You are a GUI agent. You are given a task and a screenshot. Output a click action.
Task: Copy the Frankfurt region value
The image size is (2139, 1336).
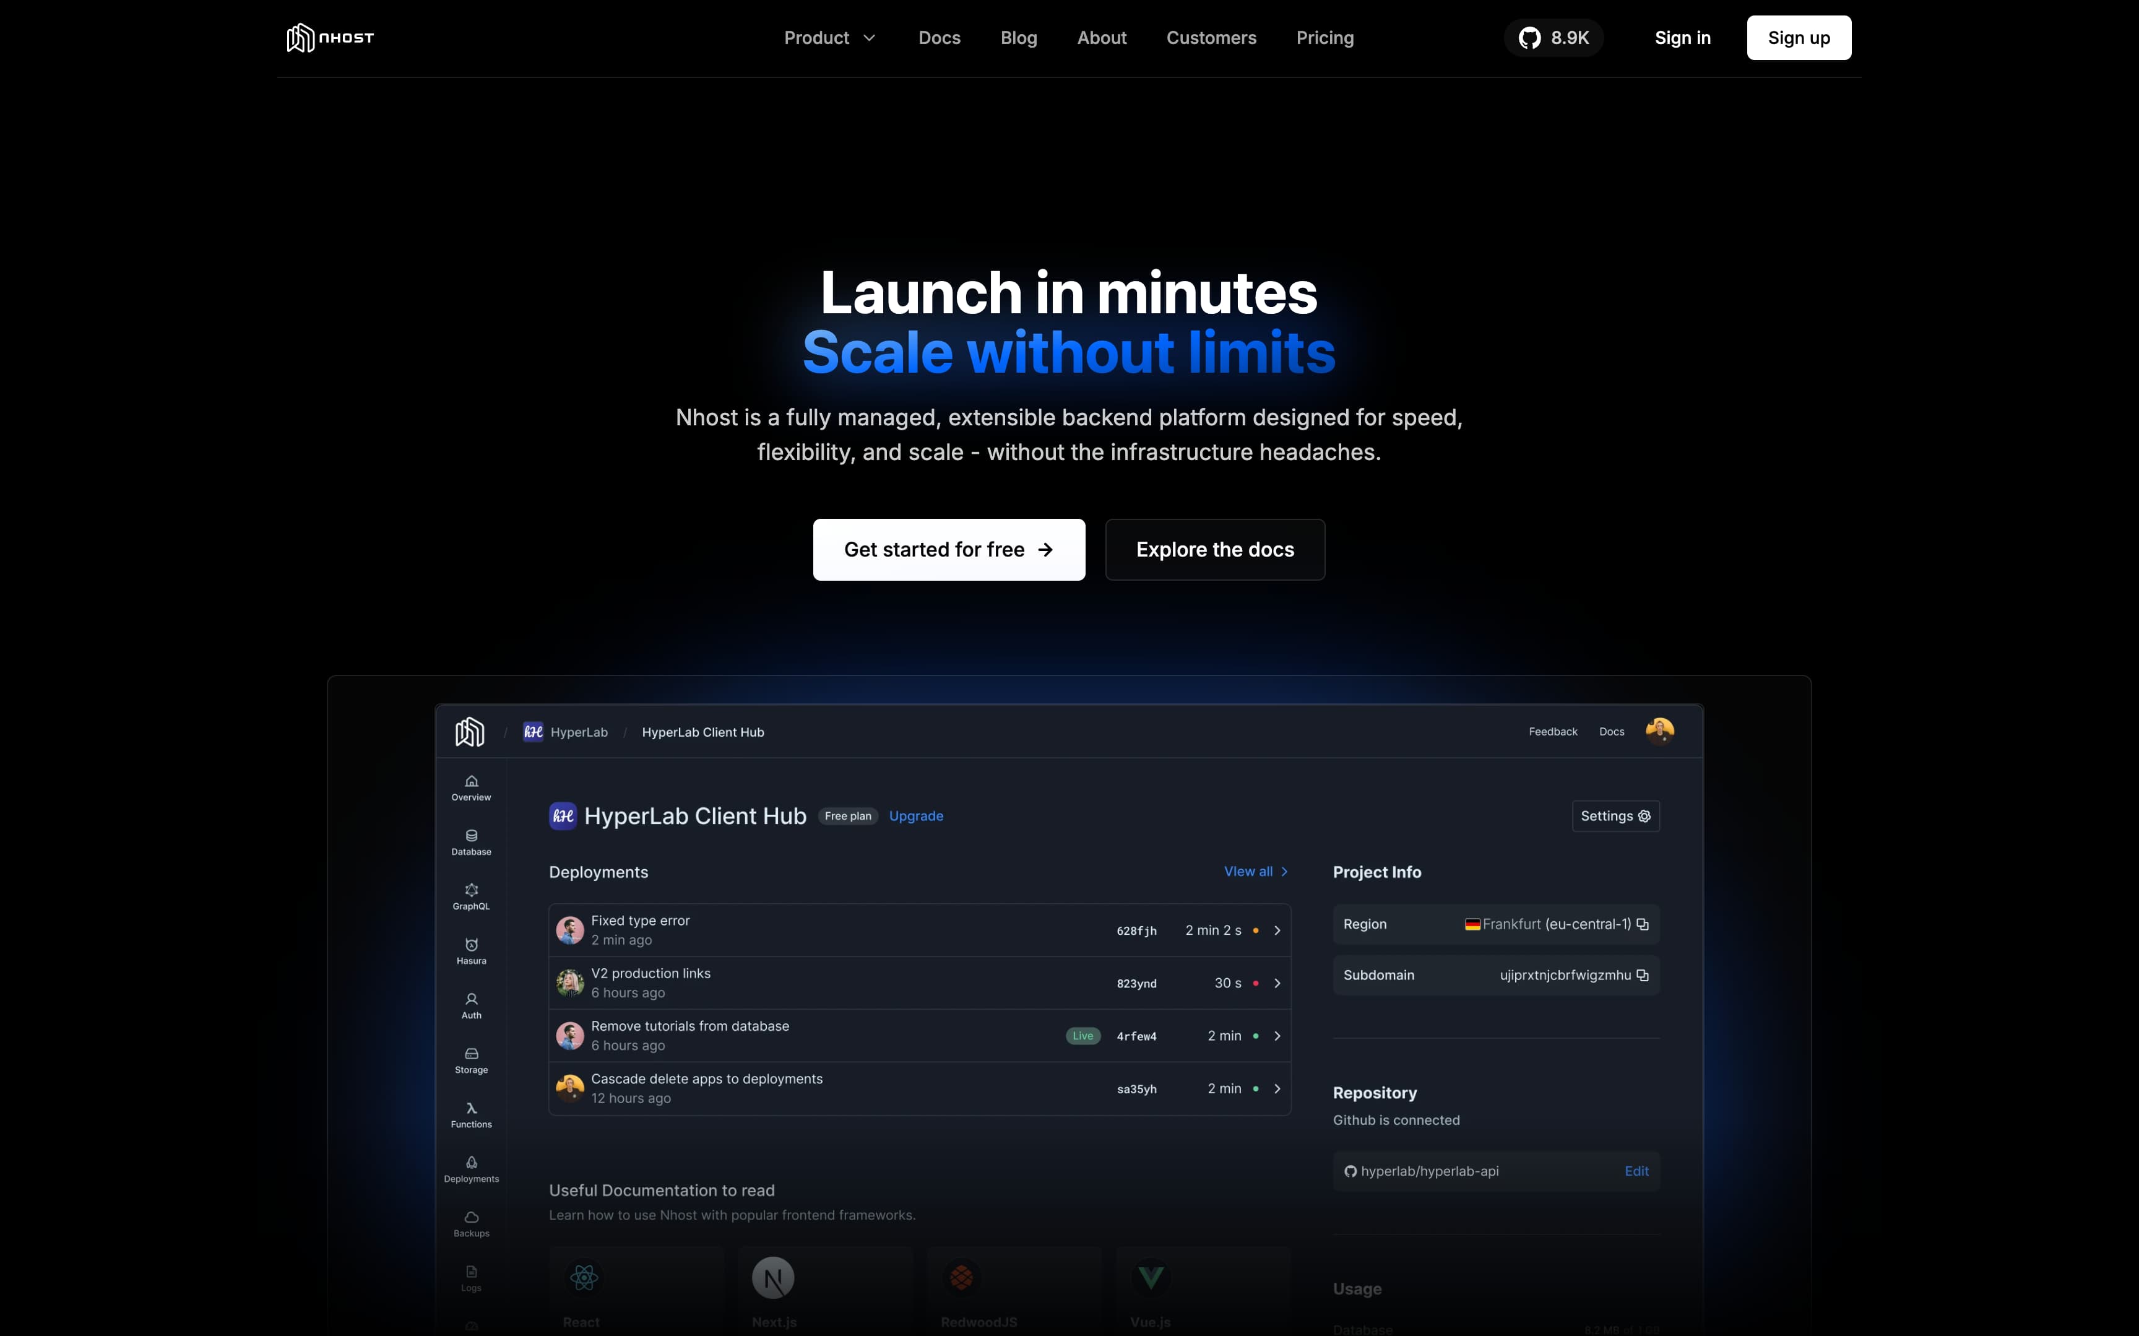(x=1643, y=924)
